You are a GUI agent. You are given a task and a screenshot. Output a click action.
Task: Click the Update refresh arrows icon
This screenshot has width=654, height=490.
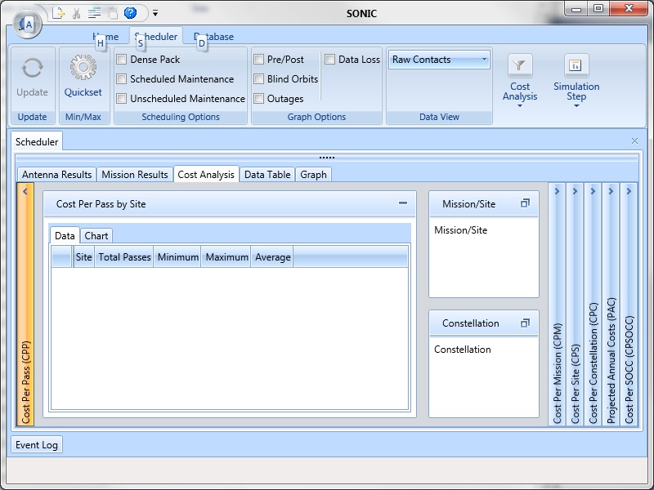(32, 68)
